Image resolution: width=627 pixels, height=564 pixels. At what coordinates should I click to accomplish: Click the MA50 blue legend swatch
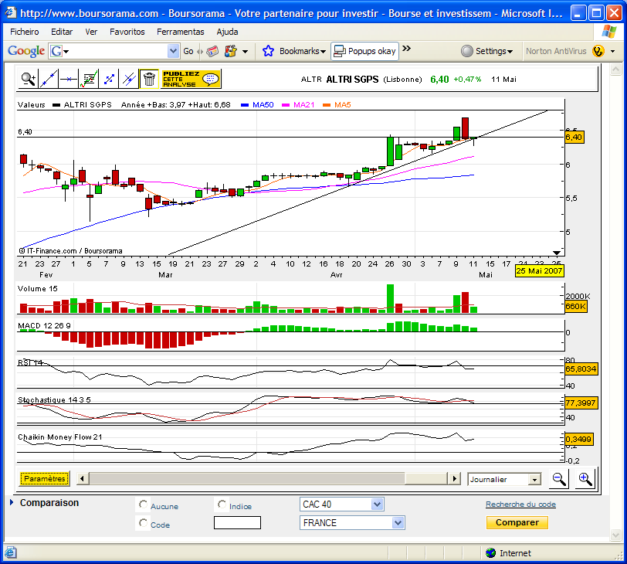point(245,105)
